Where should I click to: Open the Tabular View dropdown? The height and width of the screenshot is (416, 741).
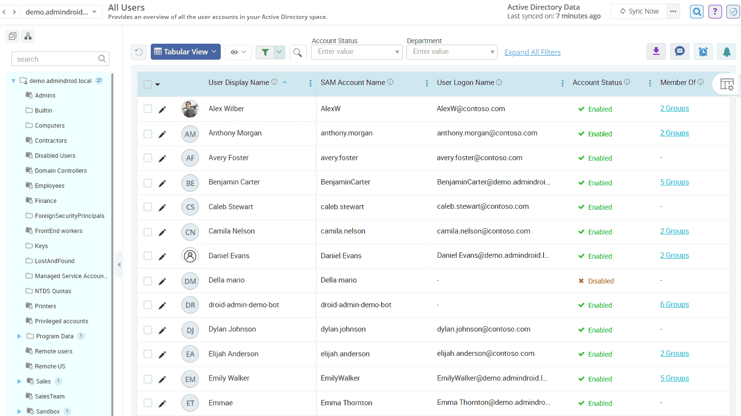pyautogui.click(x=185, y=51)
